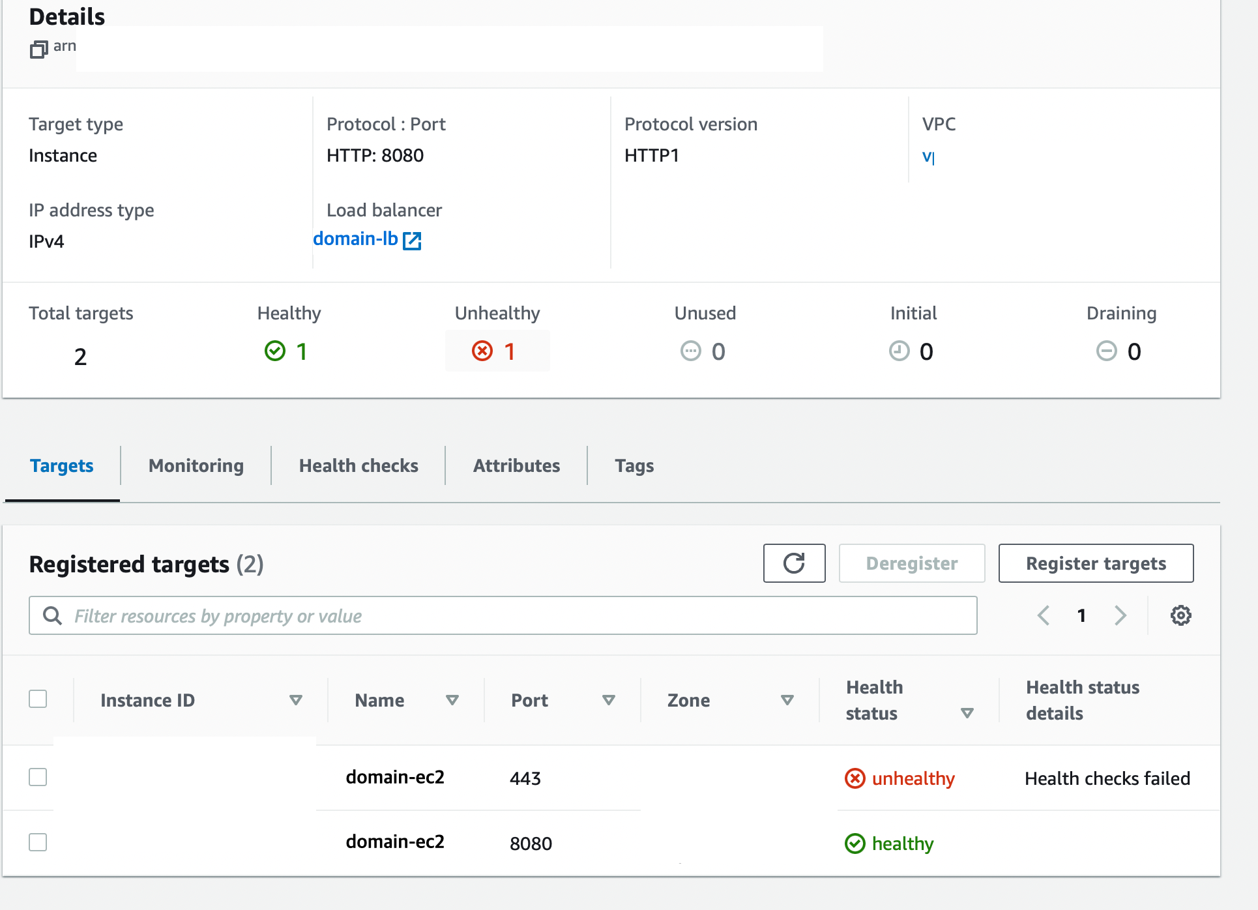
Task: Select the port 8080 target checkbox
Action: click(38, 842)
